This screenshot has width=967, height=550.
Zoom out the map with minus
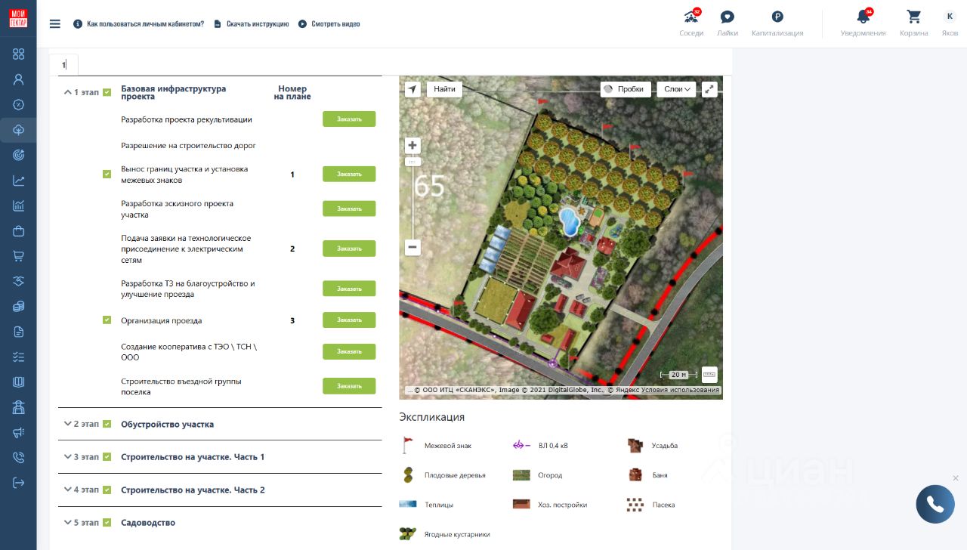click(412, 247)
